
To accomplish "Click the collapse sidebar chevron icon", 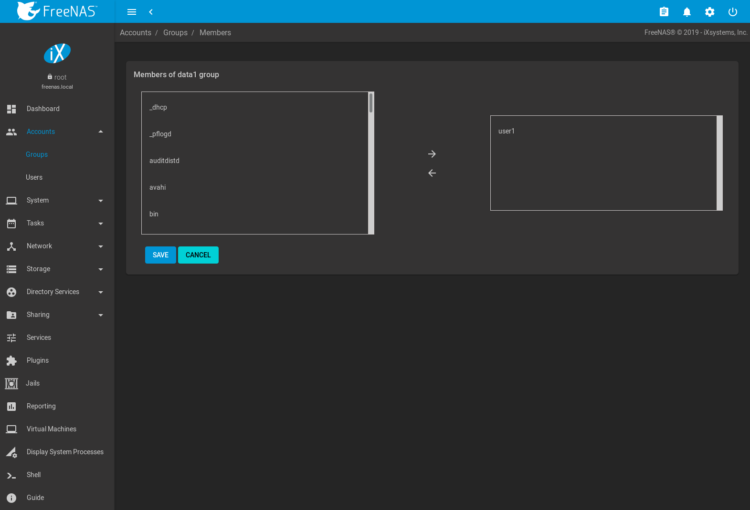I will coord(151,12).
